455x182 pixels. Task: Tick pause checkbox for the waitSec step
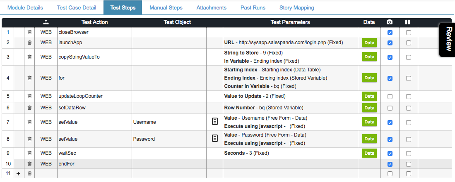(409, 154)
